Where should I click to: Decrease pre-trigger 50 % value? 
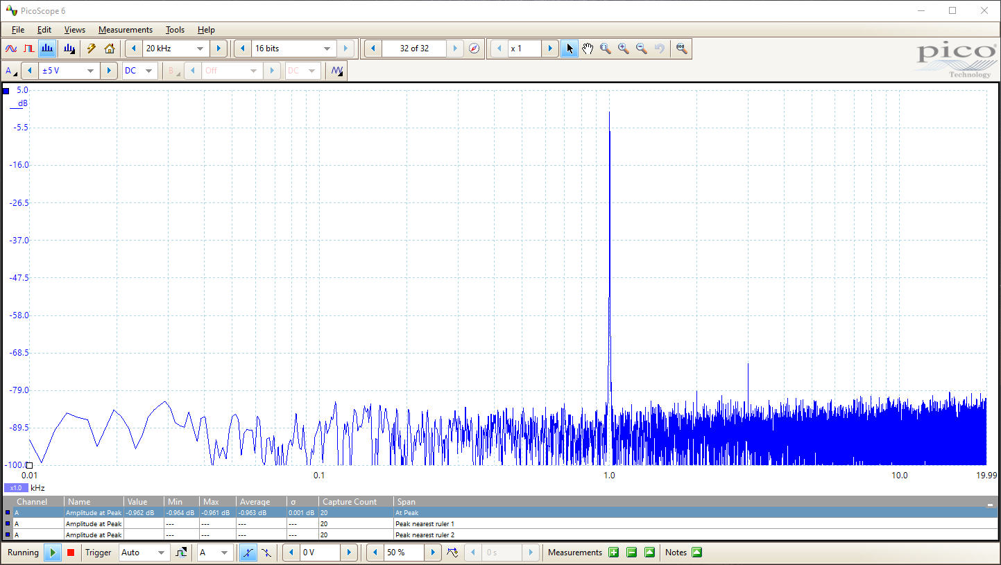[x=375, y=553]
